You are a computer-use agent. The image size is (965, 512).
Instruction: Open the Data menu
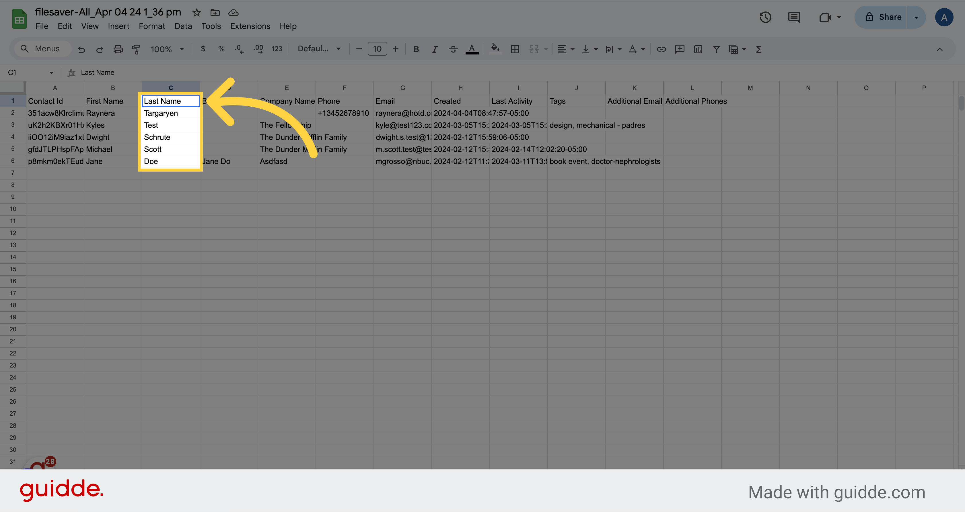tap(183, 26)
